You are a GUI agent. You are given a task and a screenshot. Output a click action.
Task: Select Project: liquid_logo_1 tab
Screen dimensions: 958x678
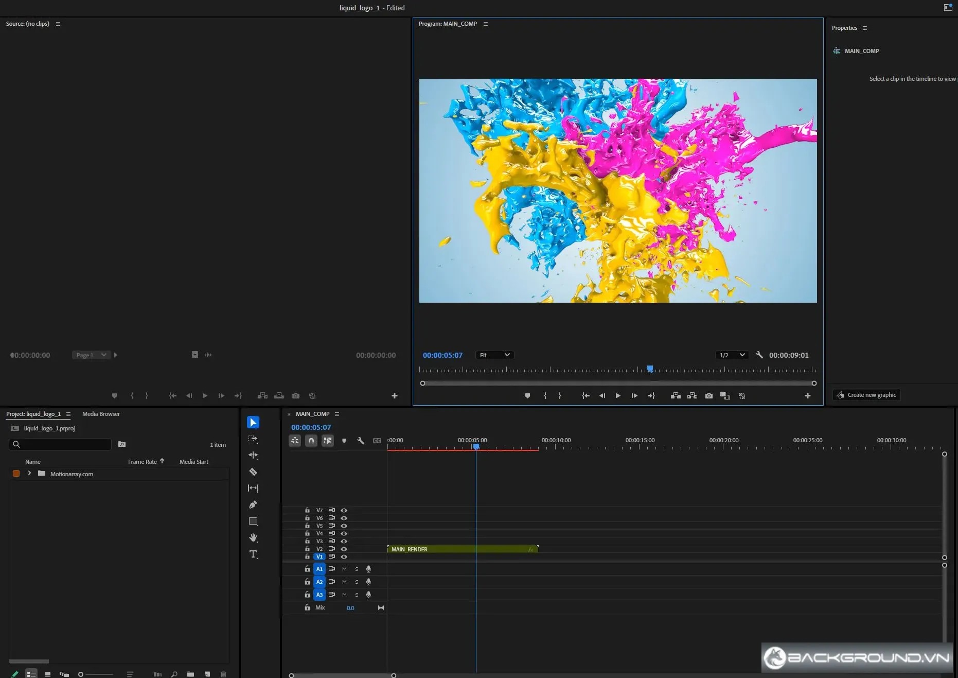tap(33, 414)
